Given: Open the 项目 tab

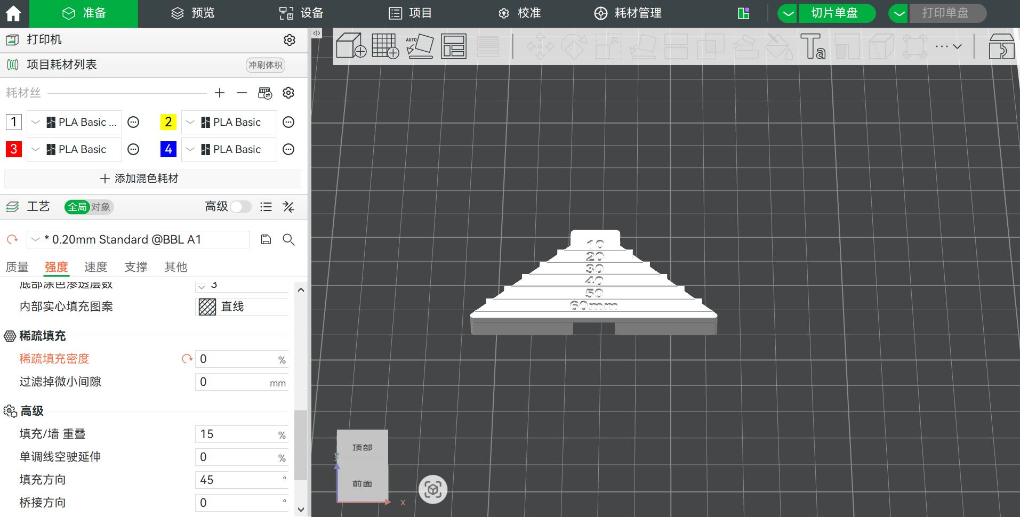Looking at the screenshot, I should (x=410, y=13).
